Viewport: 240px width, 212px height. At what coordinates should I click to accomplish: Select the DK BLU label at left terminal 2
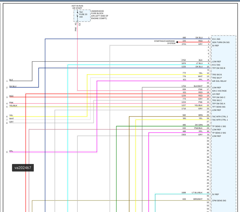point(13,86)
